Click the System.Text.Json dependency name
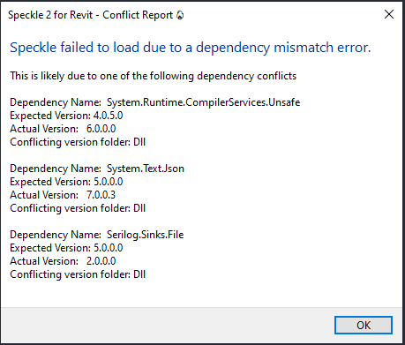Screen dimensions: 405x345 146,169
